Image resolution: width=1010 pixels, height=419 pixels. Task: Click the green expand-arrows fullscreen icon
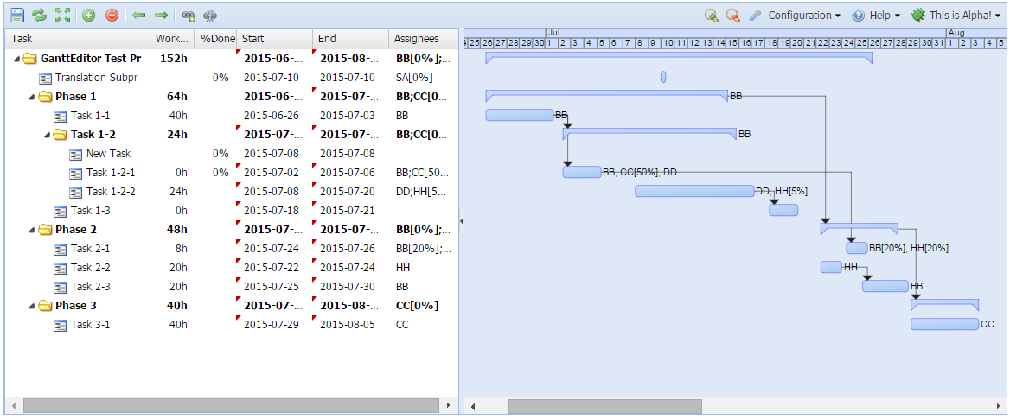coord(63,16)
